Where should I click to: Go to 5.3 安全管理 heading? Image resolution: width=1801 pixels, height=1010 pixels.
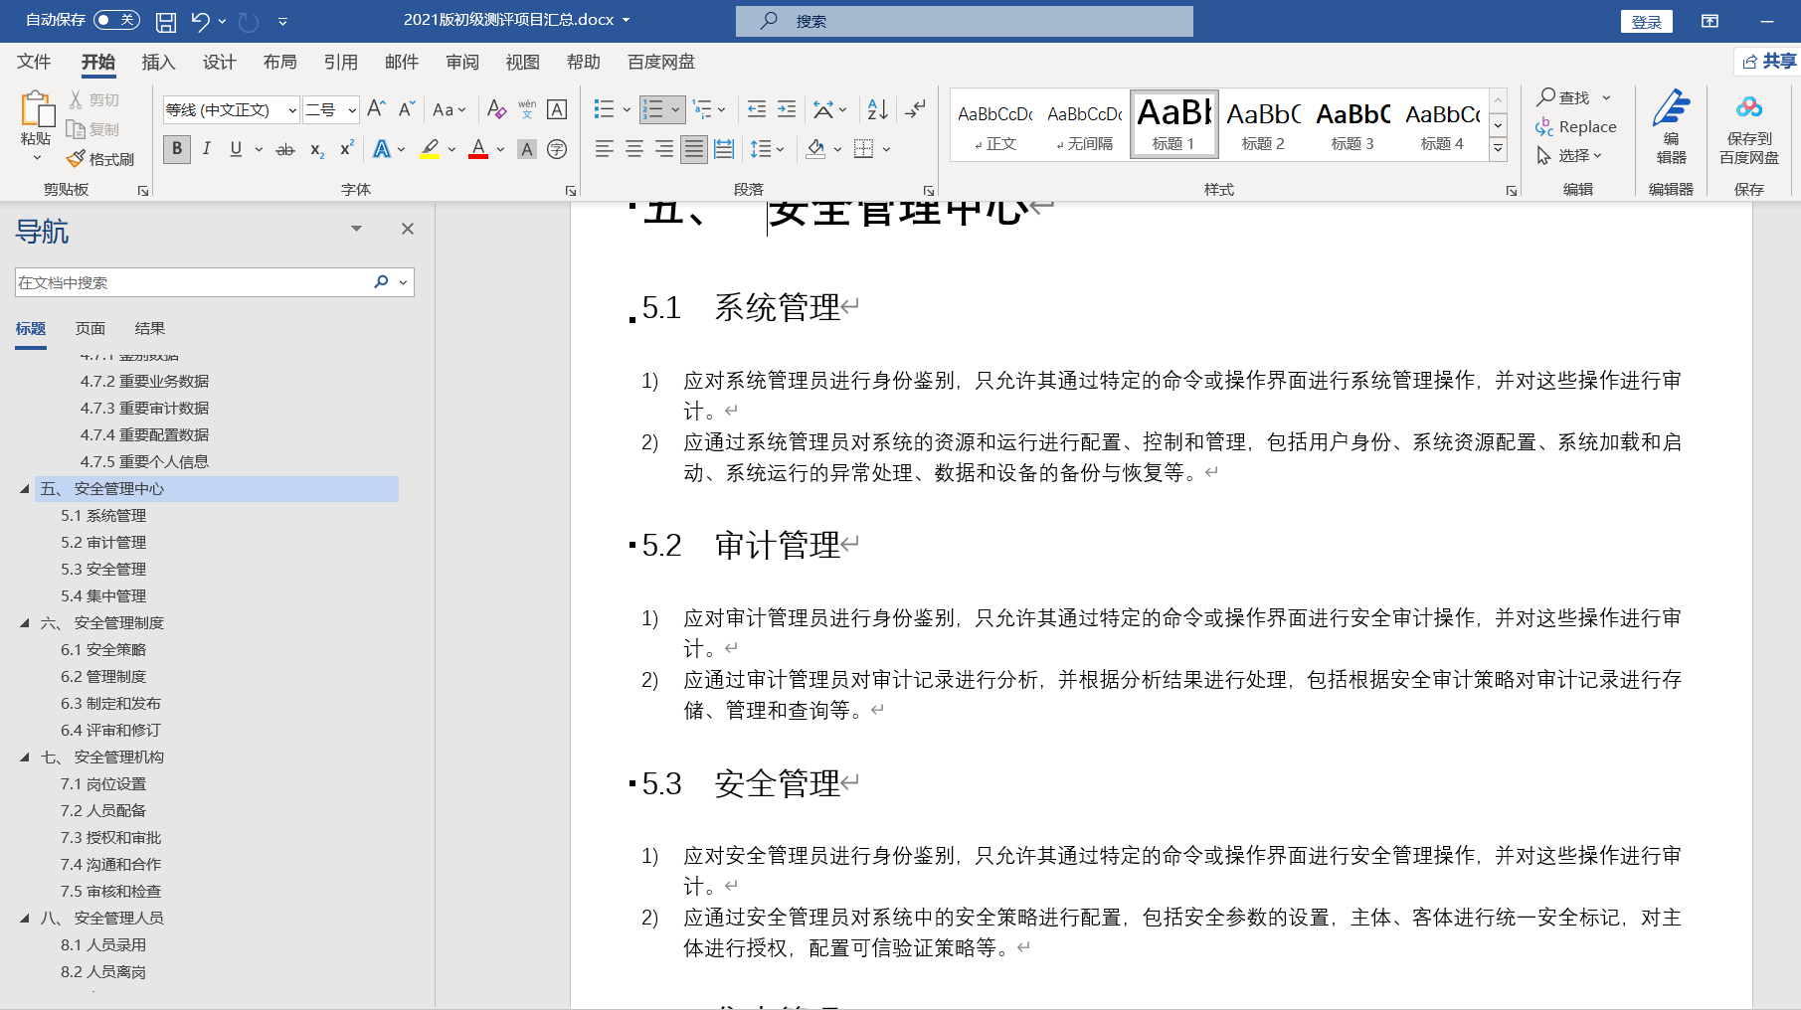click(x=103, y=569)
